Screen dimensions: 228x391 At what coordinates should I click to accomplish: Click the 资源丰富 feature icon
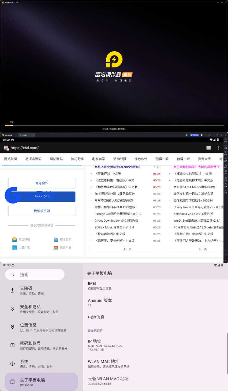coord(56,247)
